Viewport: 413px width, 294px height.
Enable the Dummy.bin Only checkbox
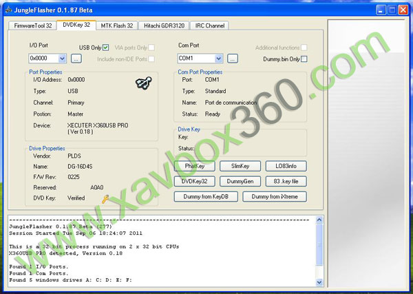(304, 59)
